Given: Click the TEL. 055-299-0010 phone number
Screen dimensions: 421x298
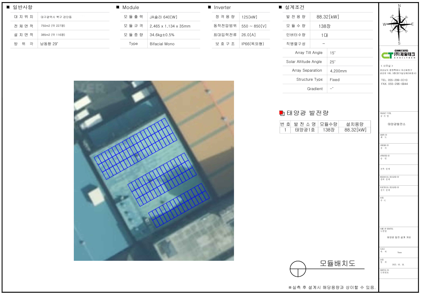Looking at the screenshot, I should tap(394, 80).
